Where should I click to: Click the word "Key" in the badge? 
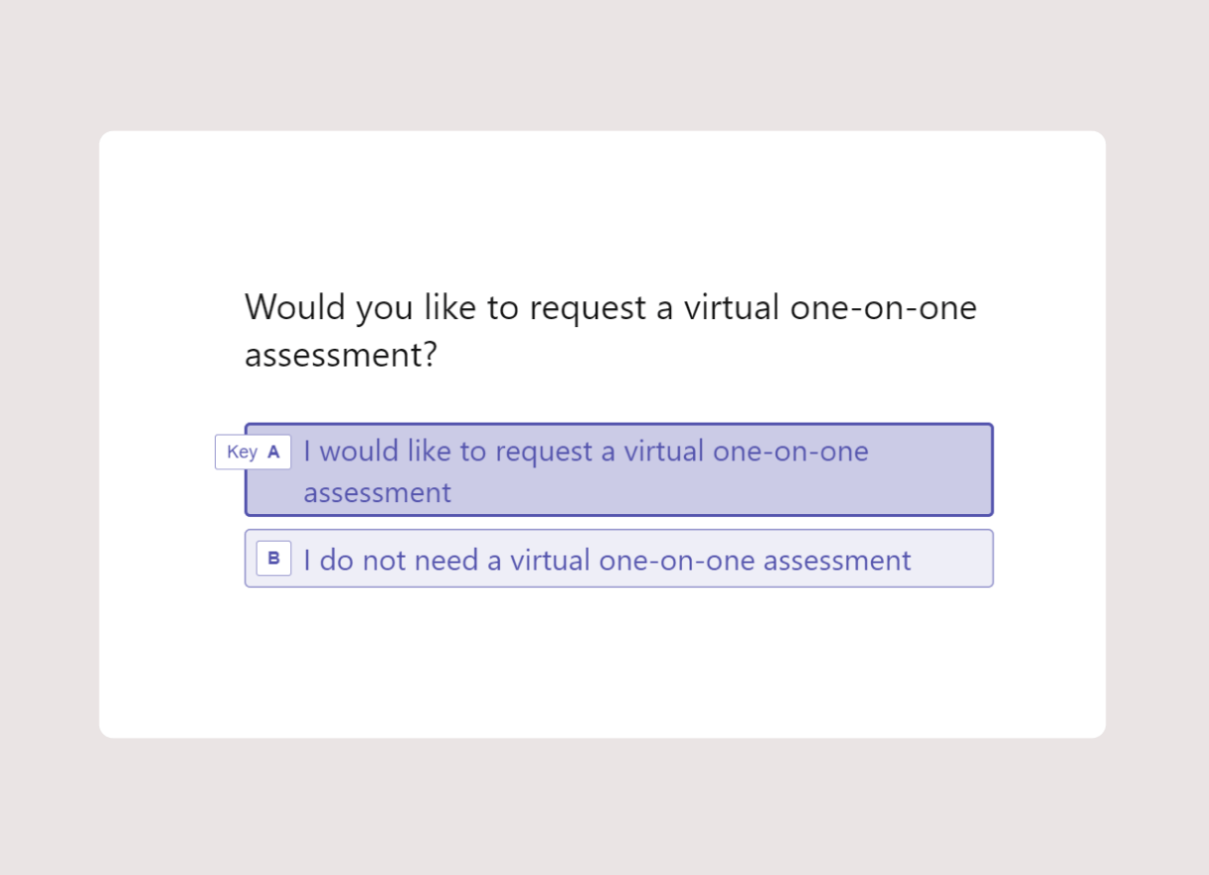coord(242,452)
